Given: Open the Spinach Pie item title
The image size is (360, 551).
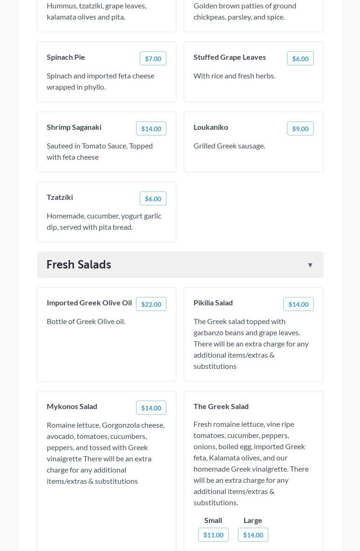Looking at the screenshot, I should click(66, 57).
